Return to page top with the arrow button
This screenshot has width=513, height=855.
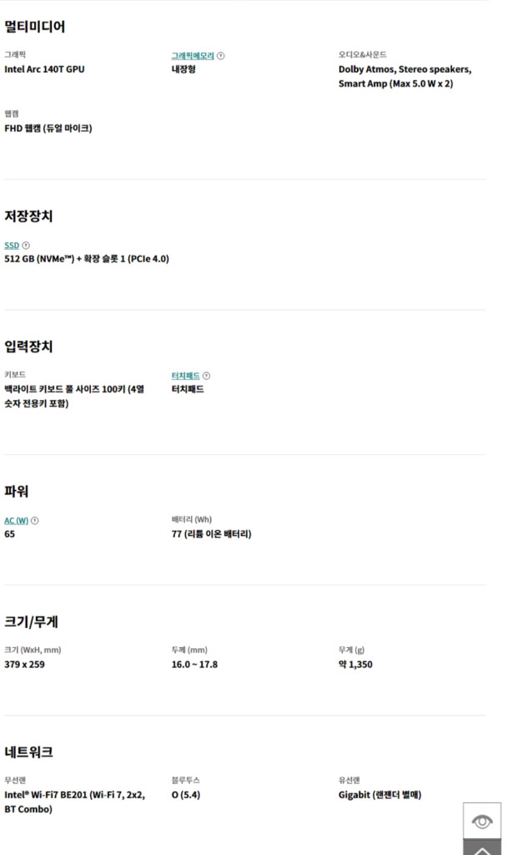pyautogui.click(x=482, y=849)
